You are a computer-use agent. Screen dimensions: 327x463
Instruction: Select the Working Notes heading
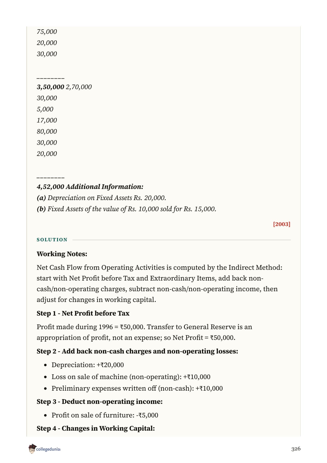tap(62, 254)
